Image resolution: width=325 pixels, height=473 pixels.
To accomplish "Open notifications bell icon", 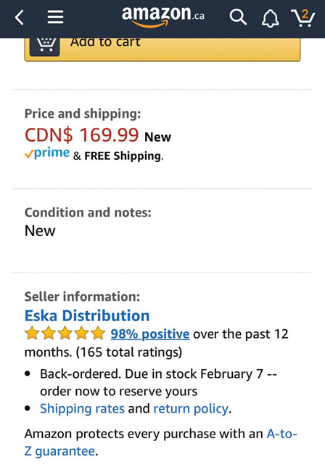I will (x=270, y=18).
